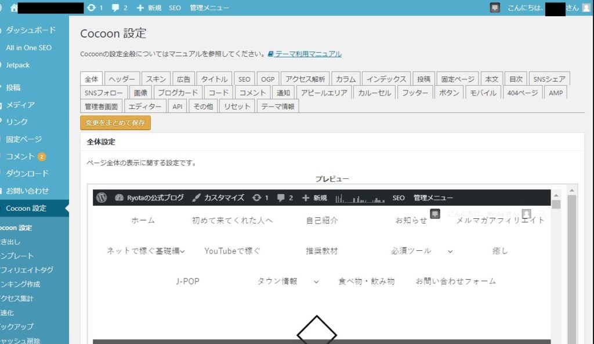Expand the 必須ツール dropdown arrow
Screen dimensions: 594x344
pyautogui.click(x=450, y=251)
